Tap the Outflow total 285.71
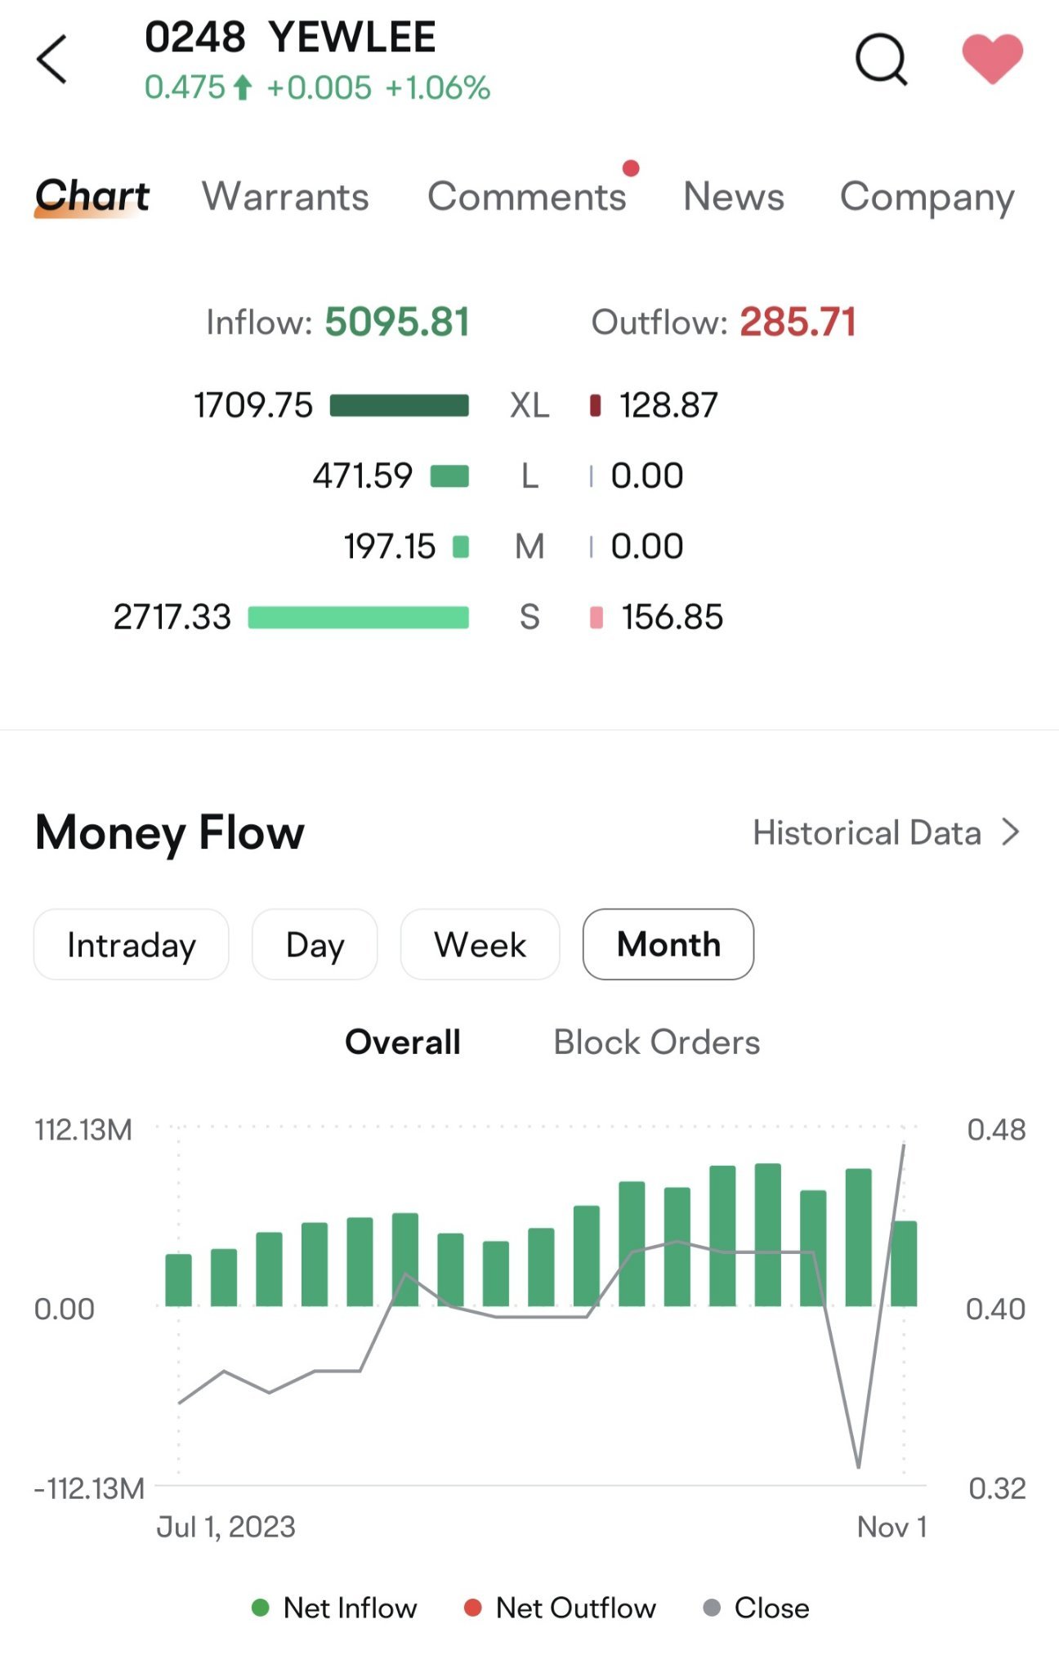Image resolution: width=1059 pixels, height=1673 pixels. [x=798, y=322]
